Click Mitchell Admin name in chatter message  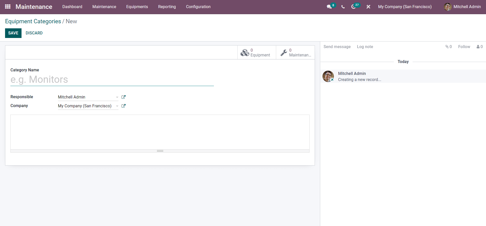(352, 73)
